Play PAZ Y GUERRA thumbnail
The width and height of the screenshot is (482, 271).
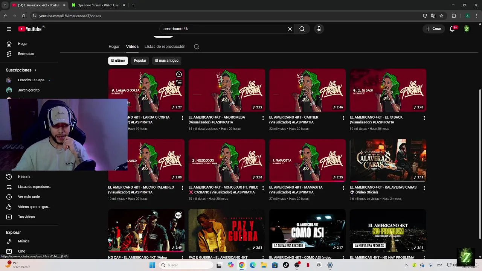[227, 230]
